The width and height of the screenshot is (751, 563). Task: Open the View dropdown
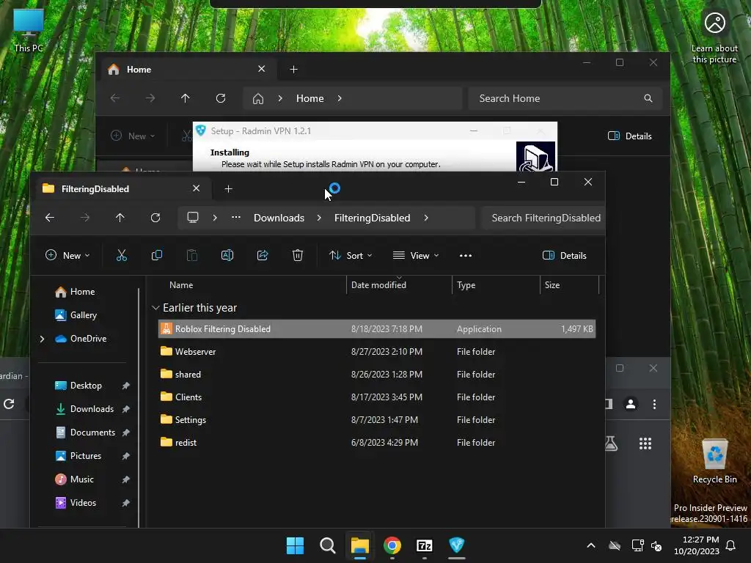[x=416, y=255]
